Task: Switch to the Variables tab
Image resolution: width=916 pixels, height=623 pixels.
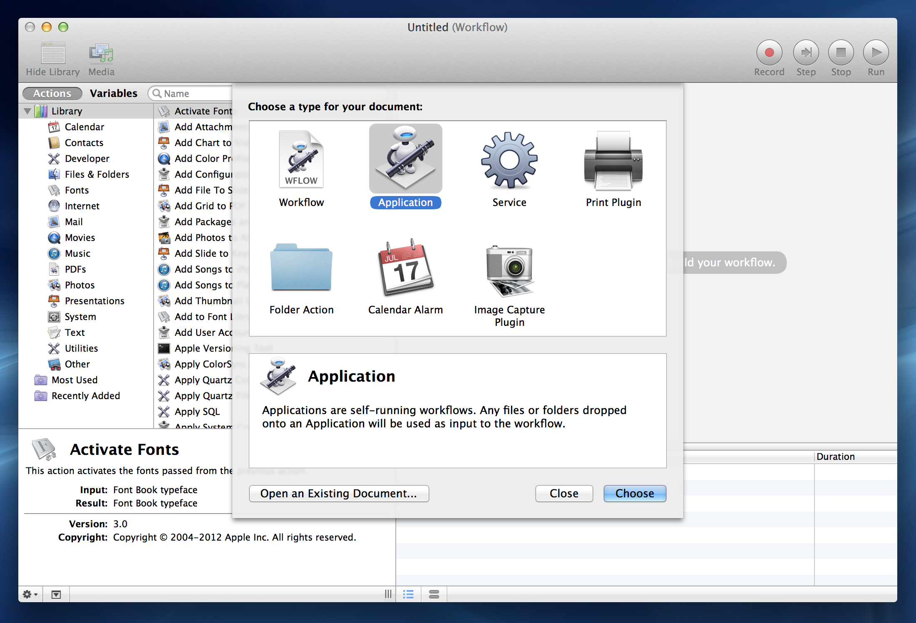Action: (x=114, y=93)
